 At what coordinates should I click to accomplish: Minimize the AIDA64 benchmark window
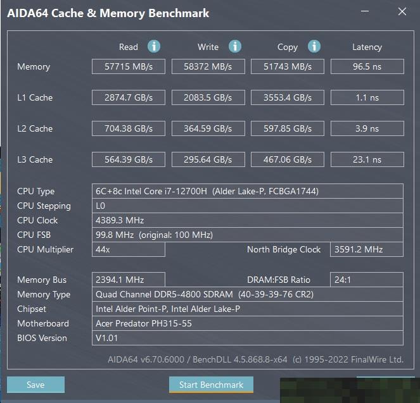(x=365, y=11)
